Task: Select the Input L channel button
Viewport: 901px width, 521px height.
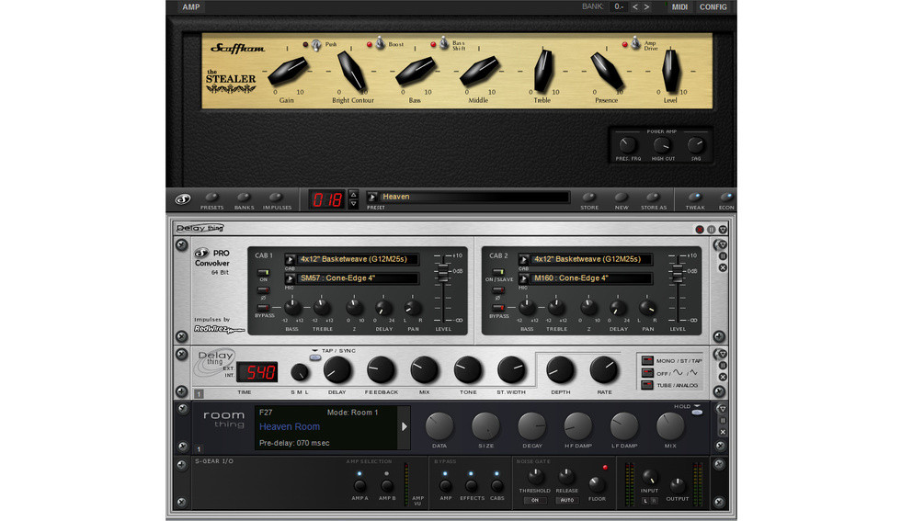Action: point(645,501)
